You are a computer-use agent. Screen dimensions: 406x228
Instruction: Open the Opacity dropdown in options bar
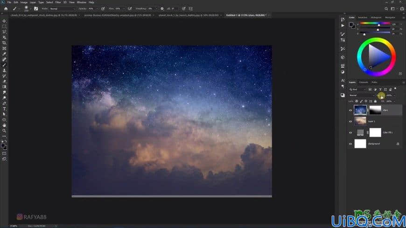pos(97,8)
